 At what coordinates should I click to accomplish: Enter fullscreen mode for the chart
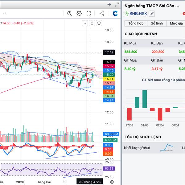pyautogui.click(x=89, y=13)
